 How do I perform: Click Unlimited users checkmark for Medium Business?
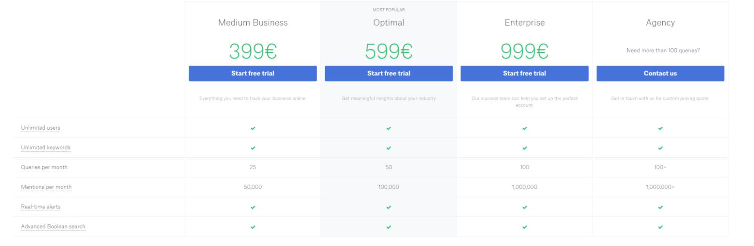(253, 128)
